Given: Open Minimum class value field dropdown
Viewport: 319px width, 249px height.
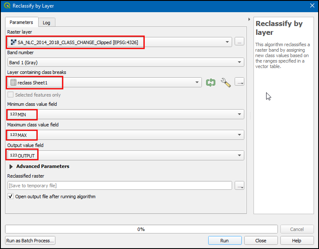Looking at the screenshot, I should tap(126, 114).
